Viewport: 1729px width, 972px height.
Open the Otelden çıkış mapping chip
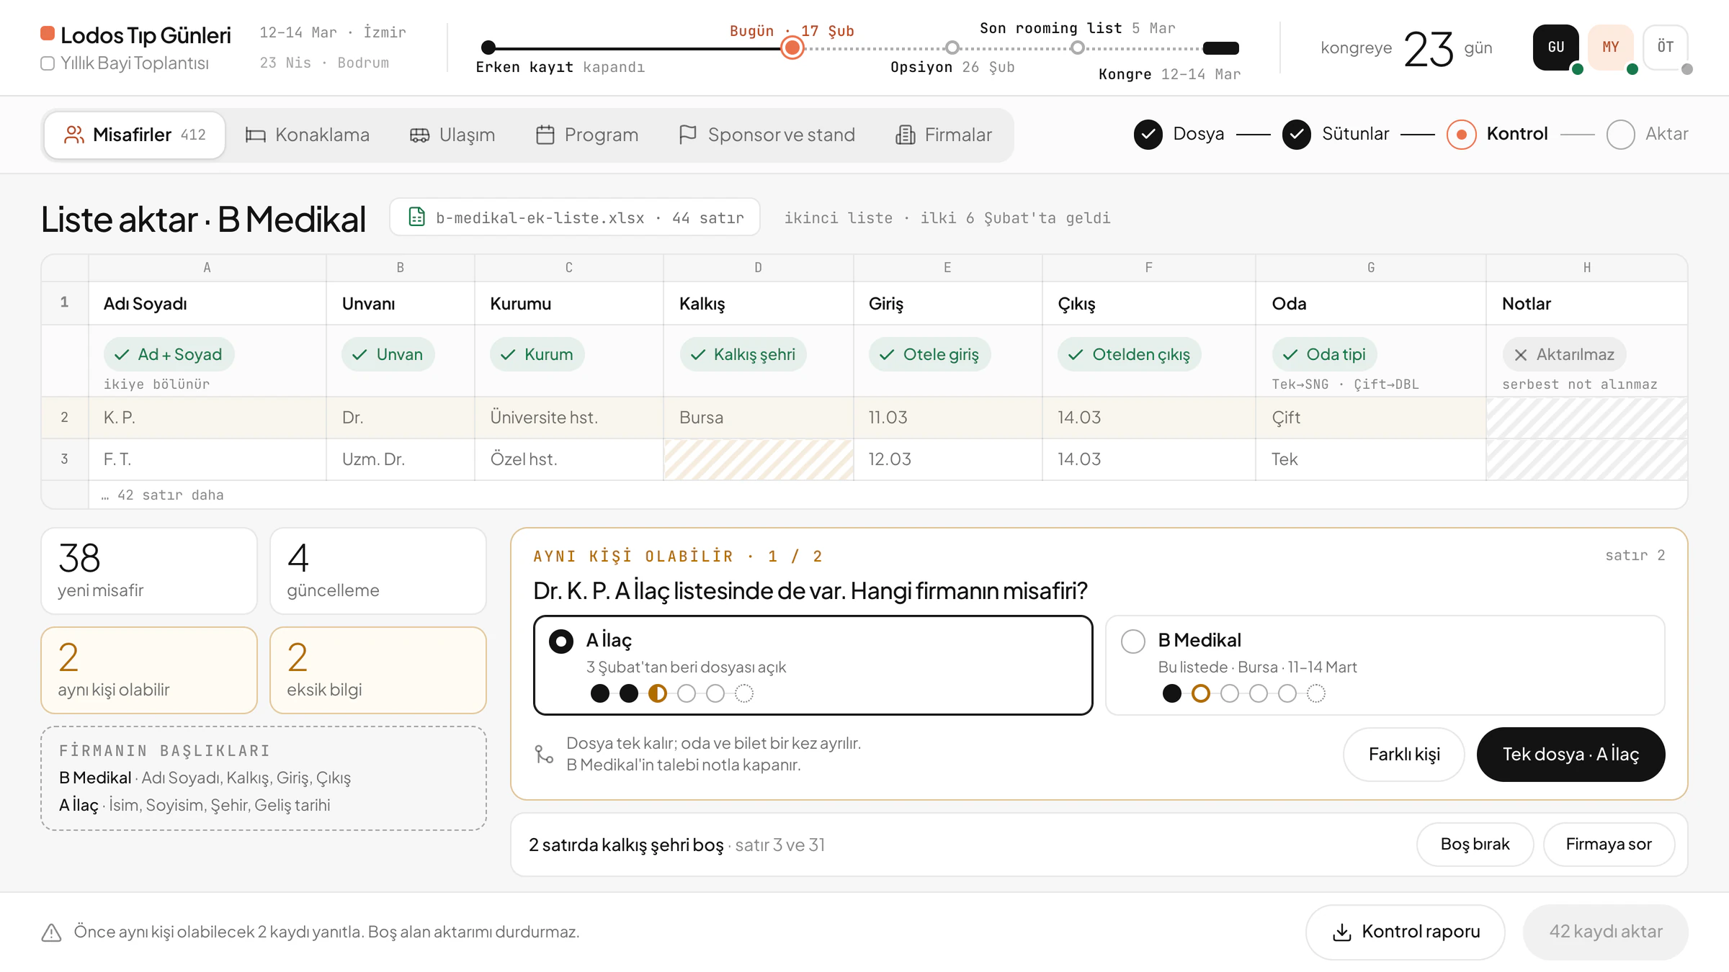click(x=1129, y=354)
